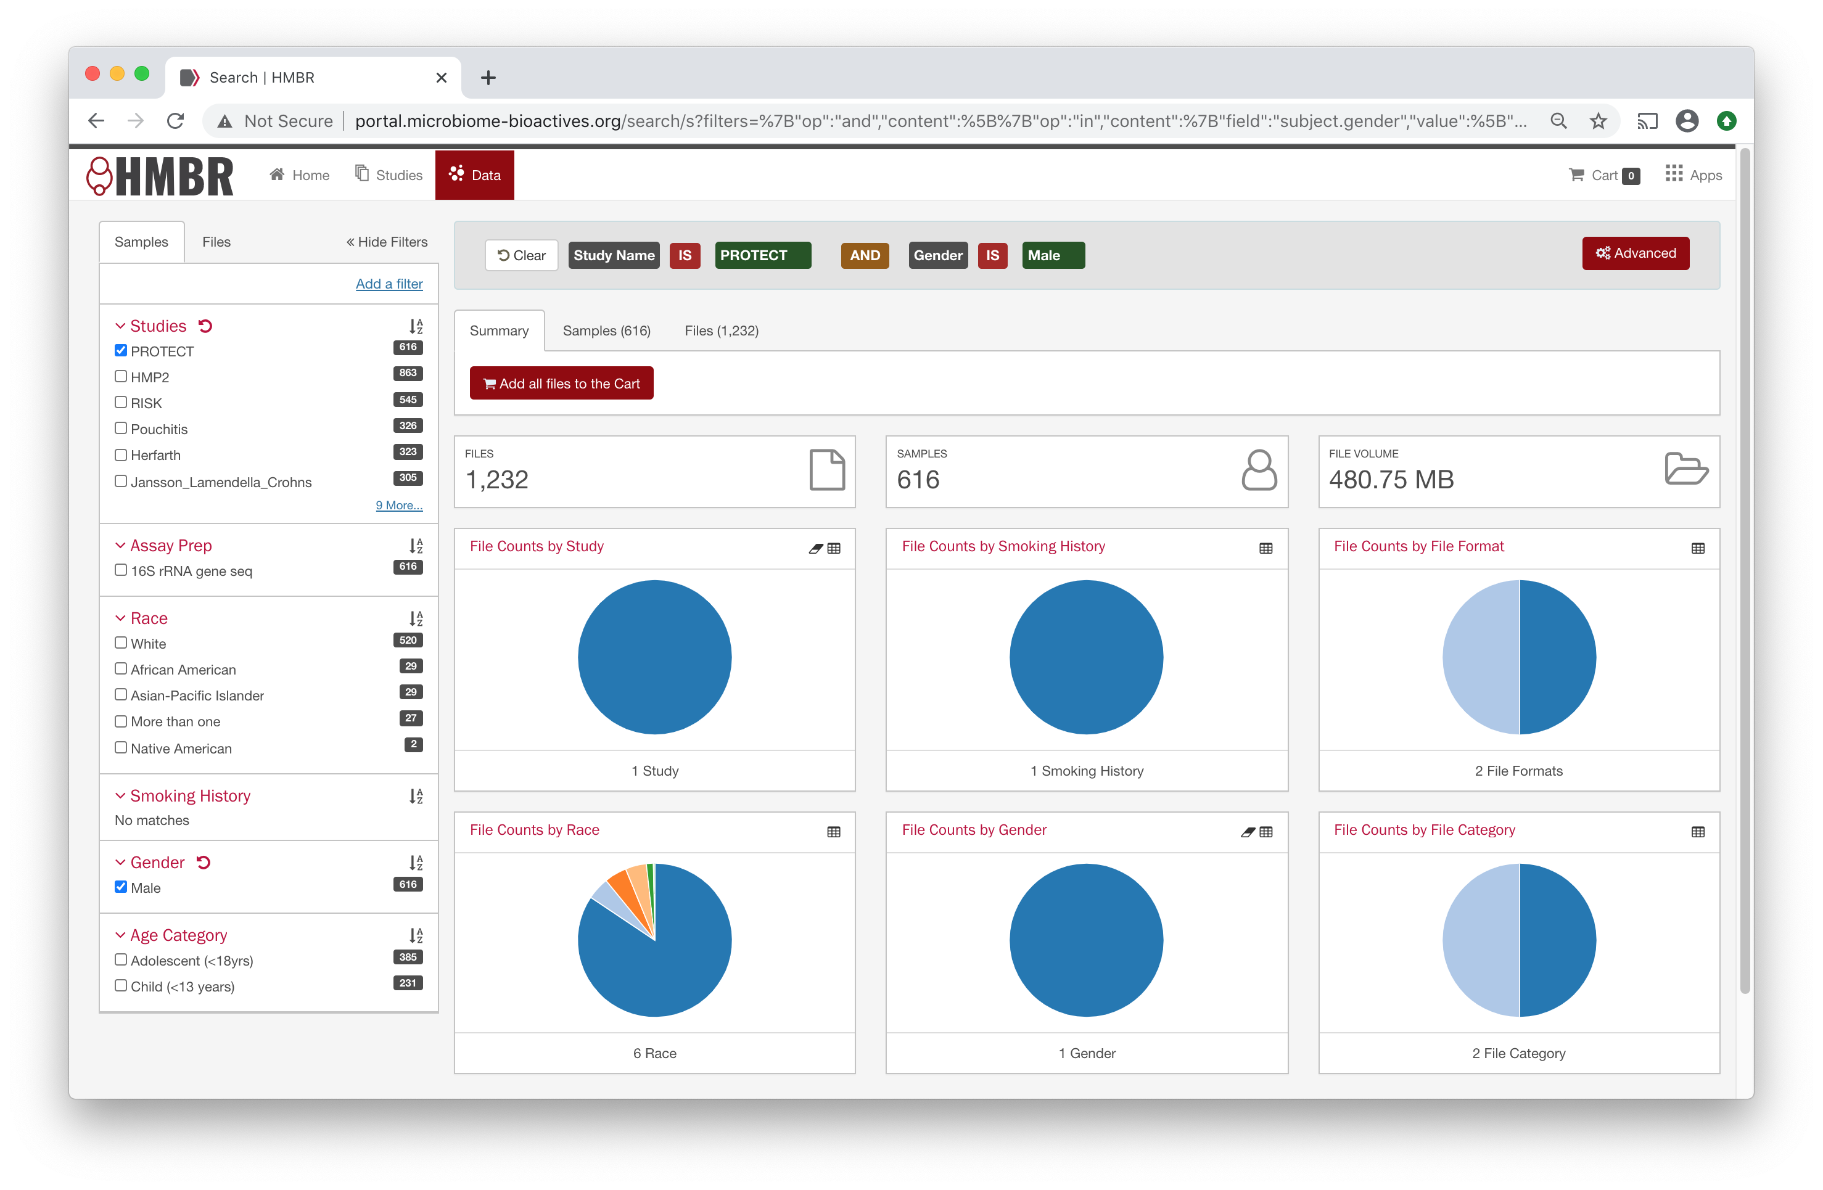Reset the Studies filter with the undo icon

(x=205, y=326)
